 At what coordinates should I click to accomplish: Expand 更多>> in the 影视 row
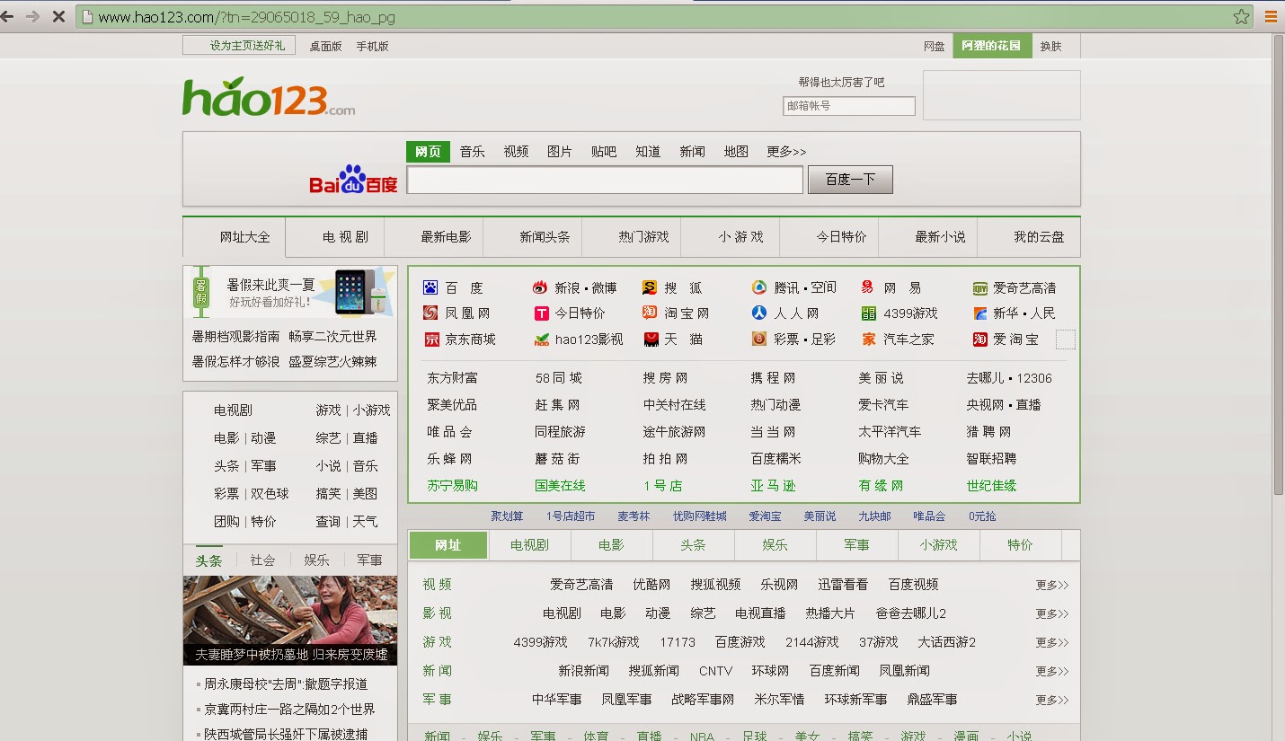pos(1051,613)
